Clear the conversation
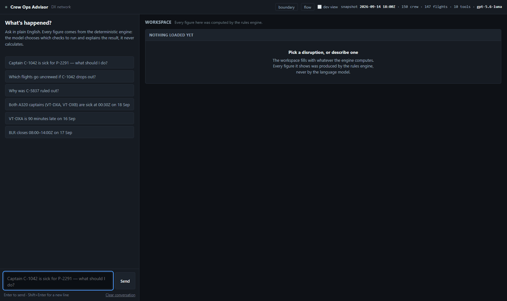 point(120,295)
